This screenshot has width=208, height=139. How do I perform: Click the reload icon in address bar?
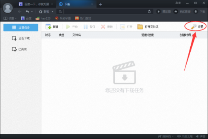pyautogui.click(x=149, y=12)
